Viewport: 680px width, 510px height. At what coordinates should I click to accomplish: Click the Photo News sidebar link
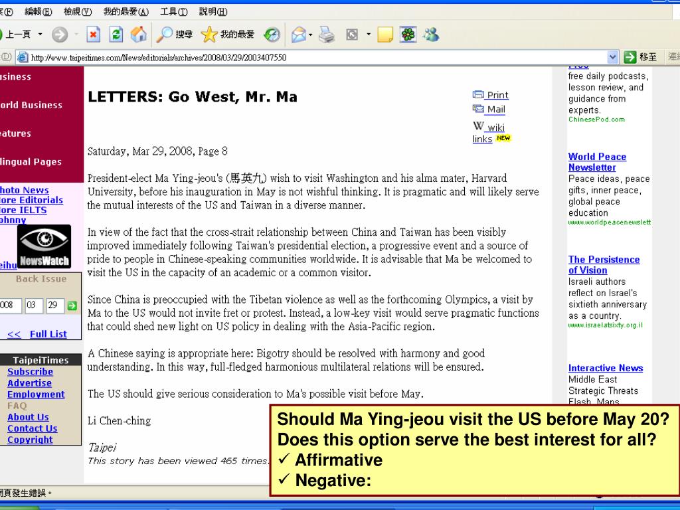(25, 190)
